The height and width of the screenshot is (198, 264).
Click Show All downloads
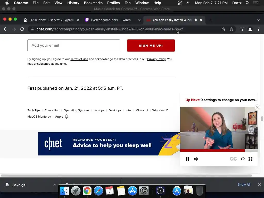tap(244, 185)
